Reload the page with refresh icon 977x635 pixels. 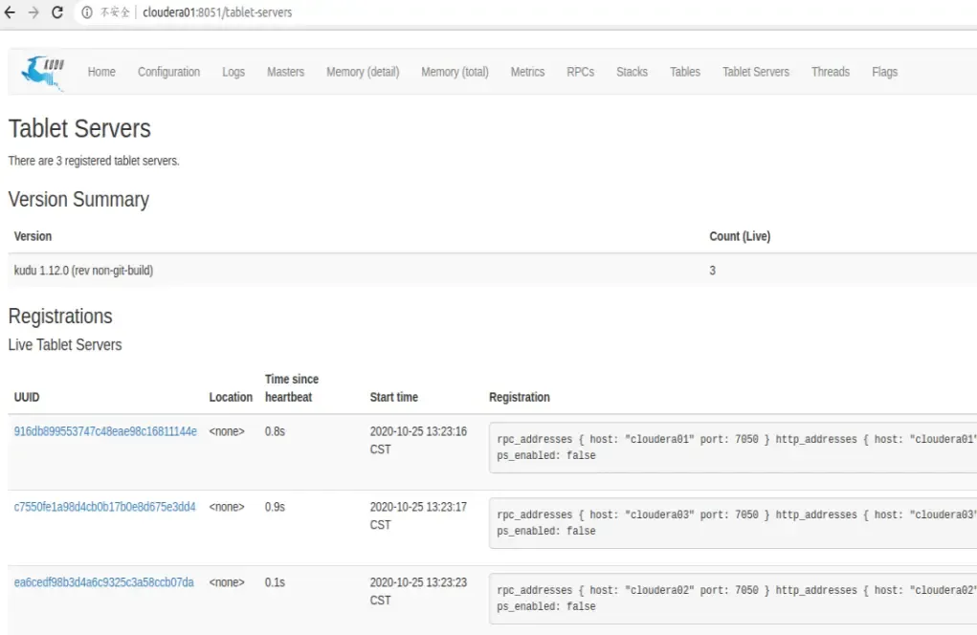57,12
